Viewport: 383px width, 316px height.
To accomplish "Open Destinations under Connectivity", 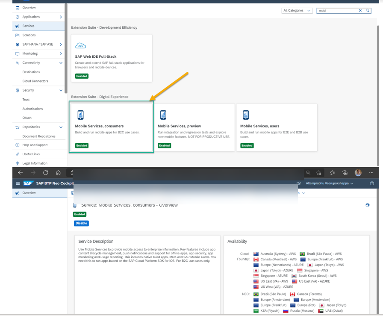I will tap(31, 72).
